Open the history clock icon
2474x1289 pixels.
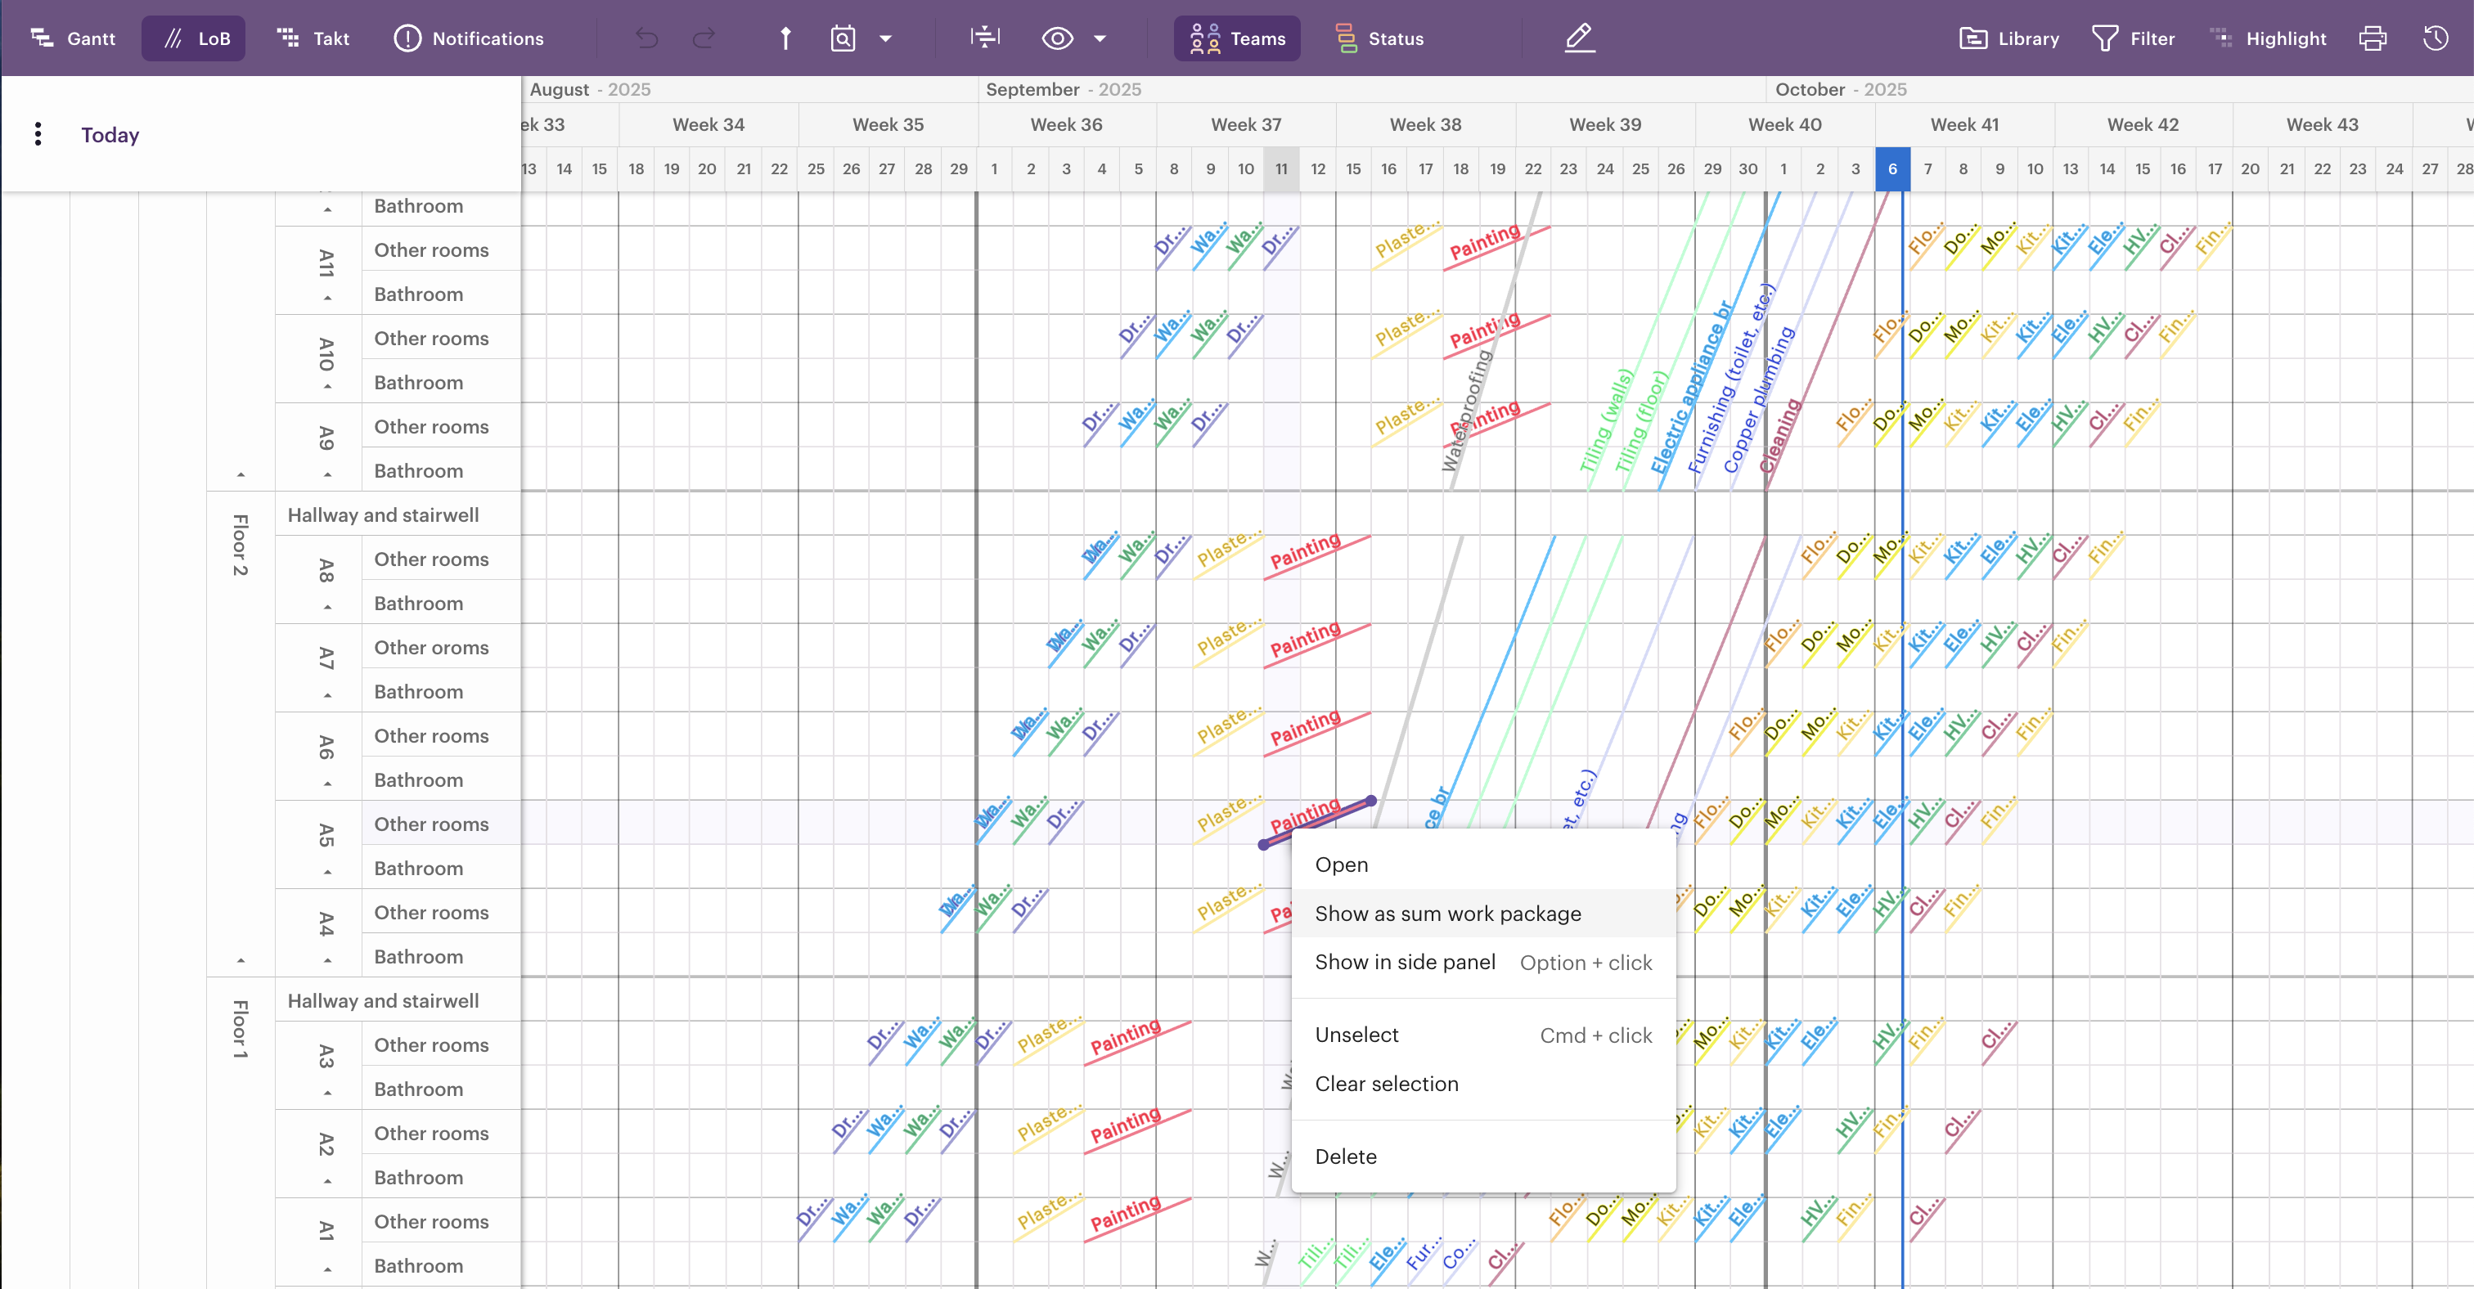[x=2435, y=38]
